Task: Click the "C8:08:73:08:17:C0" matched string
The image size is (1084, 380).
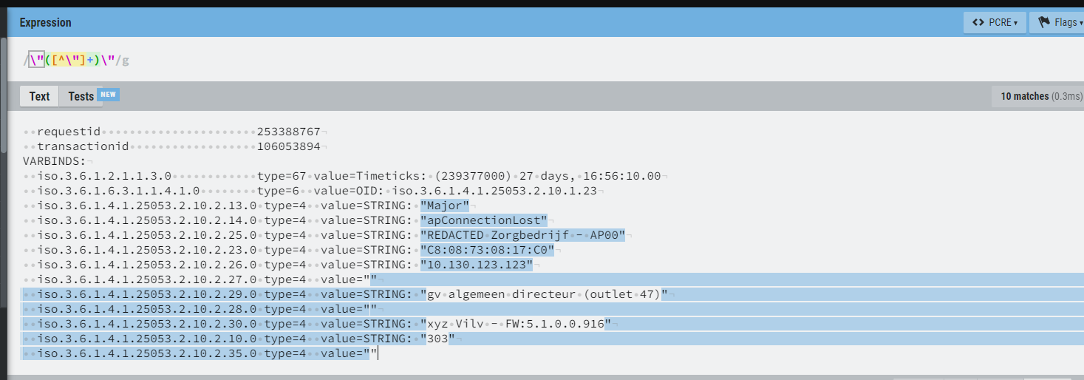Action: [487, 250]
